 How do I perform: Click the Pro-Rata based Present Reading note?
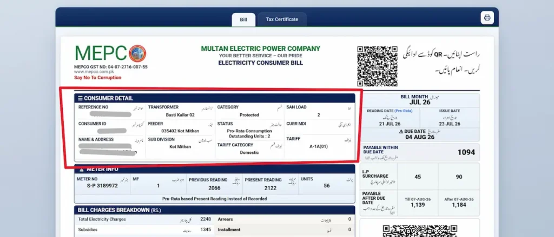pyautogui.click(x=214, y=199)
